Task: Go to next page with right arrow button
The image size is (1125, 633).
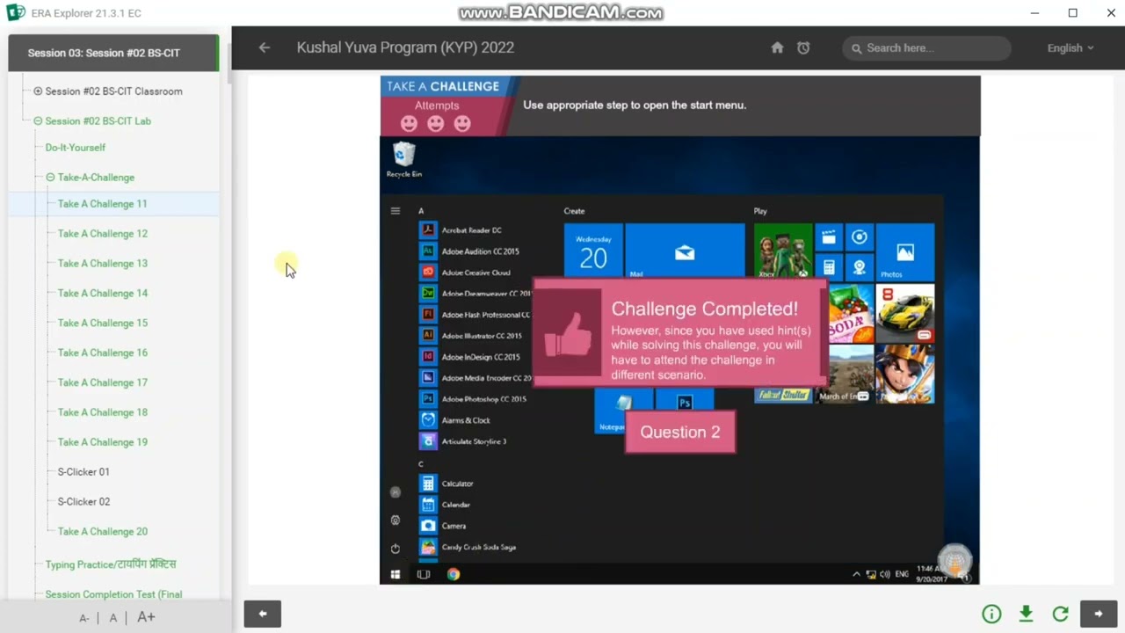Action: pos(1098,614)
